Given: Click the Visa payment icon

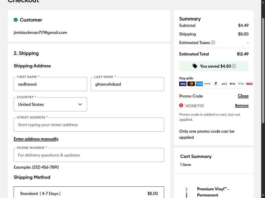Looking at the screenshot, I should (183, 84).
